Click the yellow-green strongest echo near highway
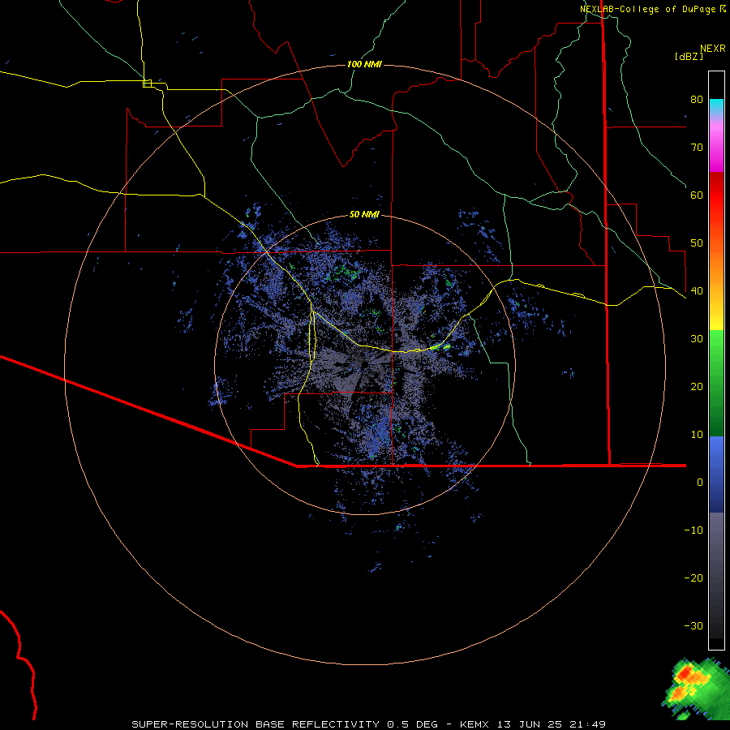Image resolution: width=730 pixels, height=730 pixels. pos(441,346)
